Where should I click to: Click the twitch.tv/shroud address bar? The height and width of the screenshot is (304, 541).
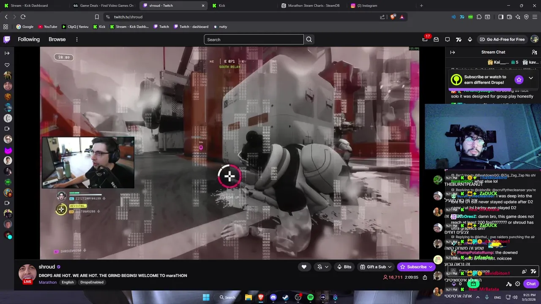(x=243, y=17)
